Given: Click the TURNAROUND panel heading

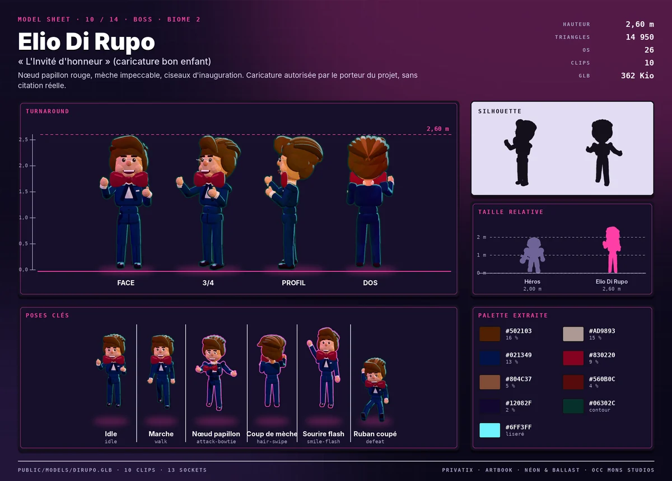Looking at the screenshot, I should tap(48, 111).
